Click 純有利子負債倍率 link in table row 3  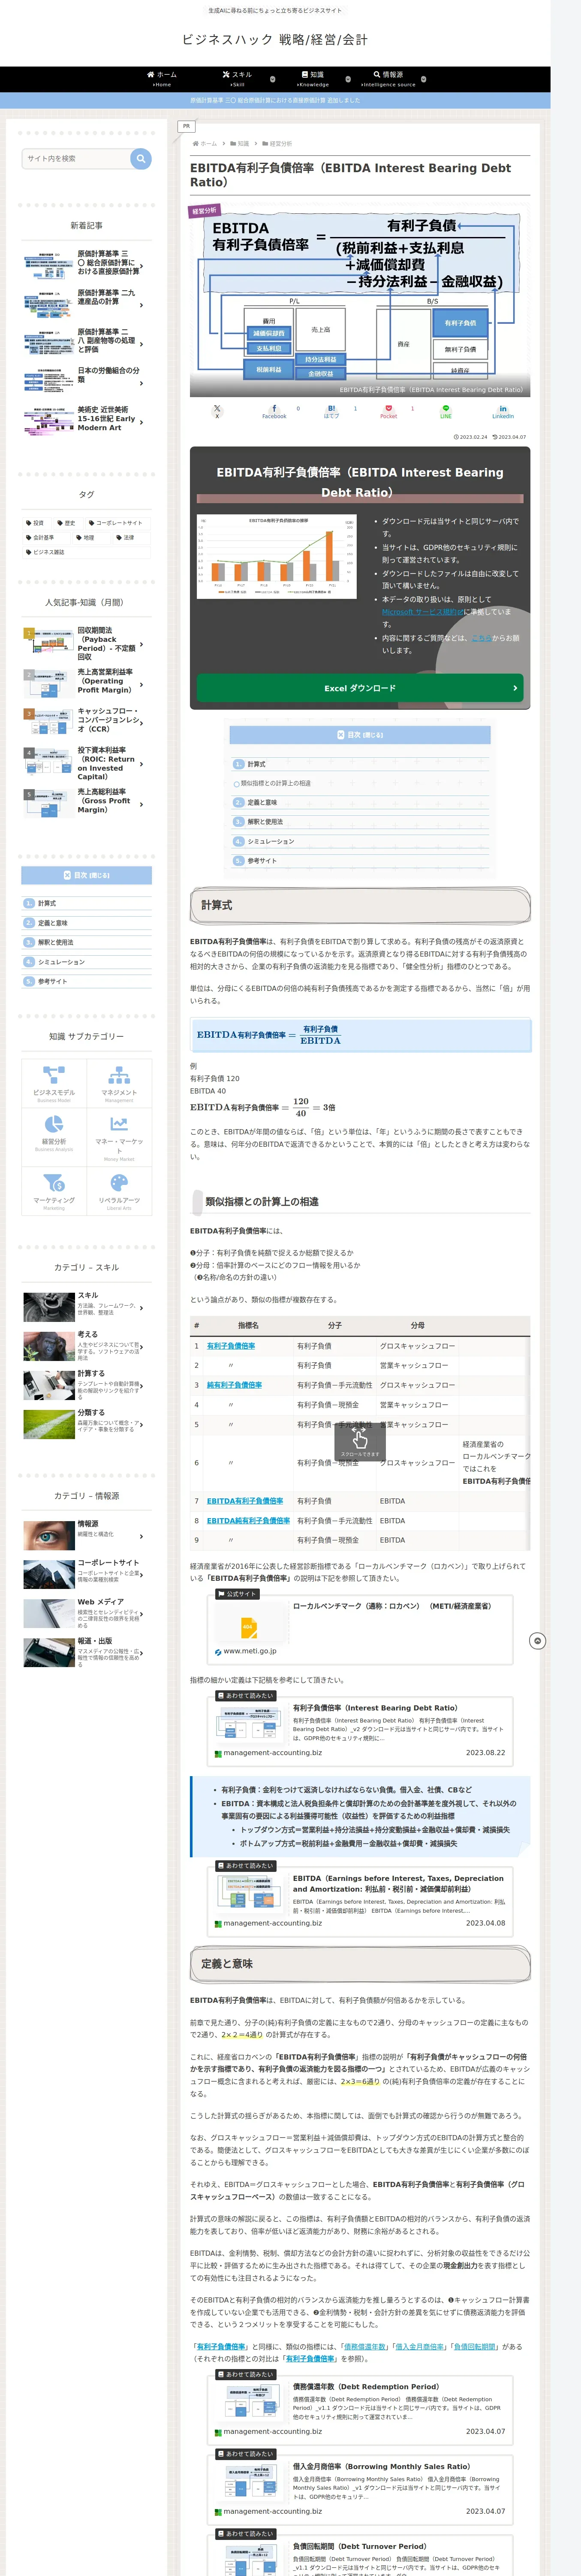(x=235, y=1385)
